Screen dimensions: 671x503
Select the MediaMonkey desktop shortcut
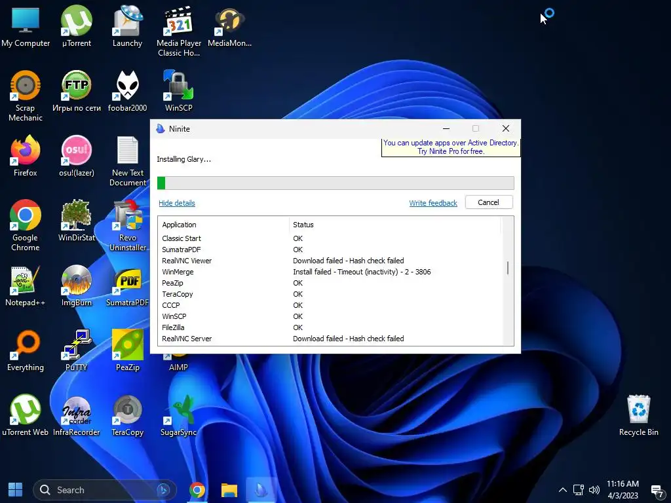(x=229, y=26)
